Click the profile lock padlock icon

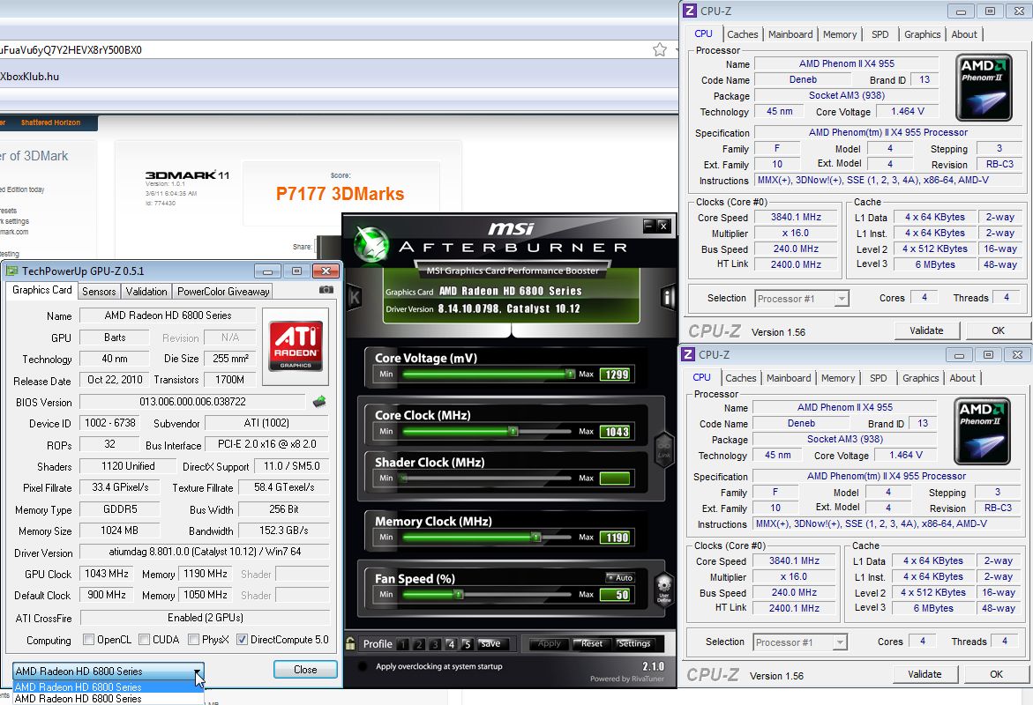coord(350,643)
